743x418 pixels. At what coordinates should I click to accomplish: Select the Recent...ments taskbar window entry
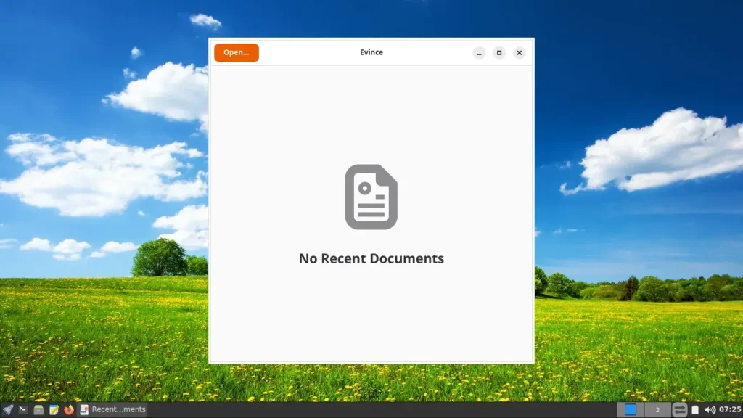point(112,409)
